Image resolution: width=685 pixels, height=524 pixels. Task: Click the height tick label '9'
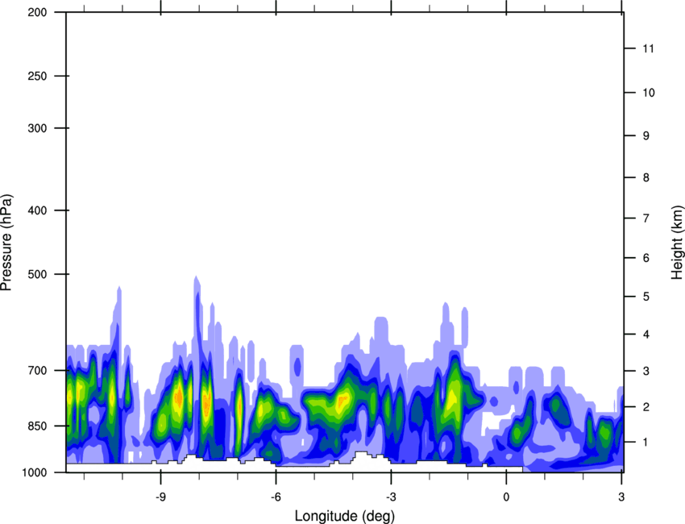coord(646,136)
